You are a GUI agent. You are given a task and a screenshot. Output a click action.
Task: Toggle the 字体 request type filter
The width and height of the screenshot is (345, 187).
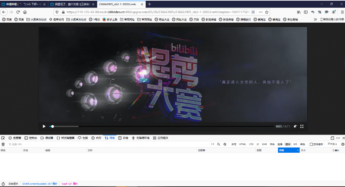point(272,144)
